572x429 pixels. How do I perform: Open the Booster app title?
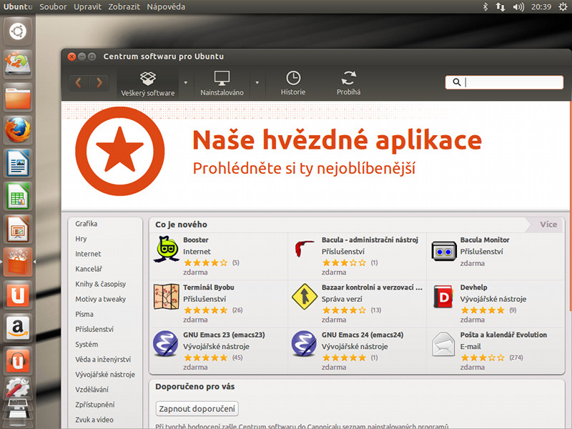pyautogui.click(x=196, y=240)
